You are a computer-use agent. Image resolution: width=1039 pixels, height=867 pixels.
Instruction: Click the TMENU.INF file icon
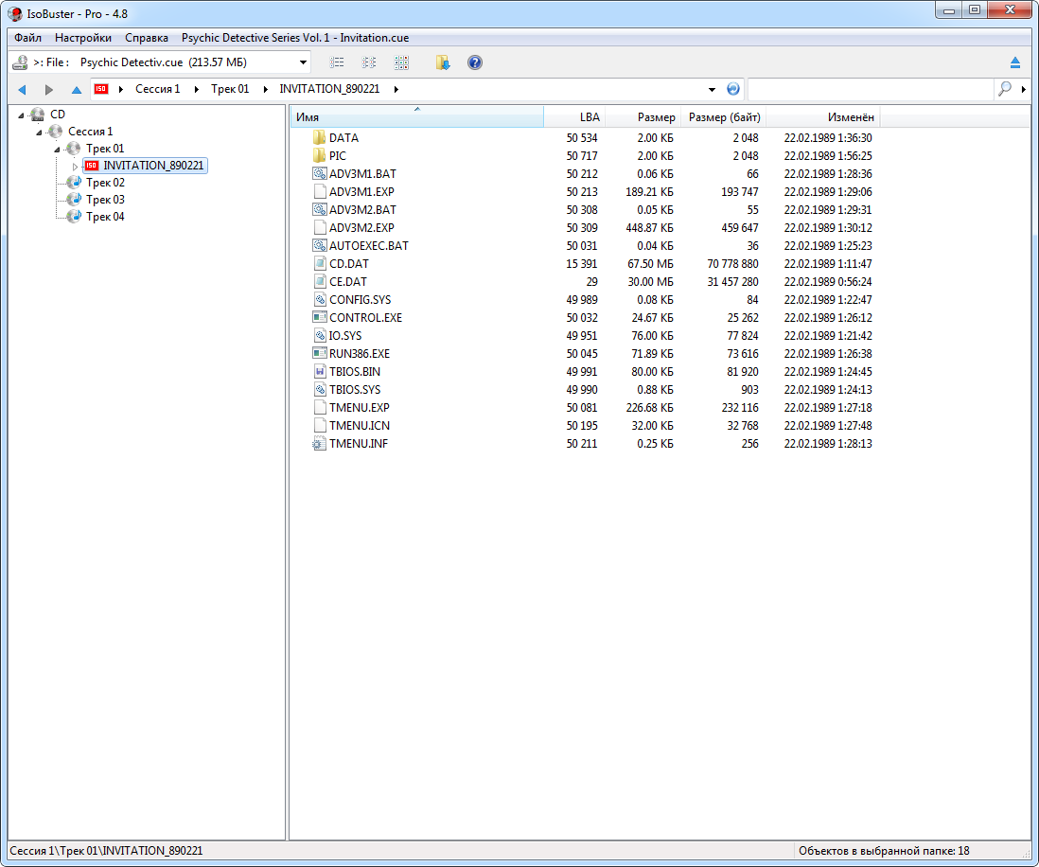pyautogui.click(x=320, y=444)
